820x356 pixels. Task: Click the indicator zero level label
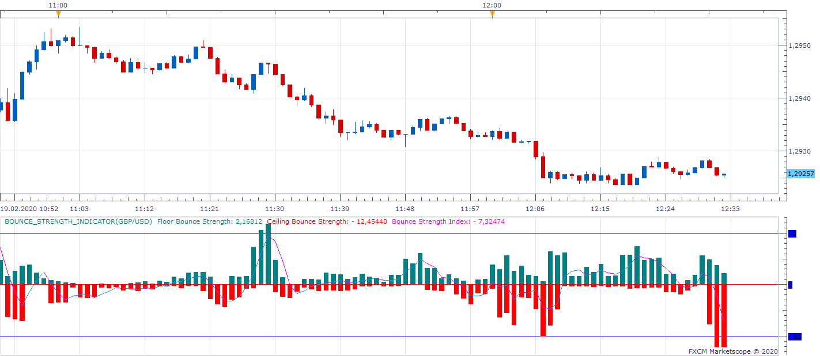click(791, 285)
